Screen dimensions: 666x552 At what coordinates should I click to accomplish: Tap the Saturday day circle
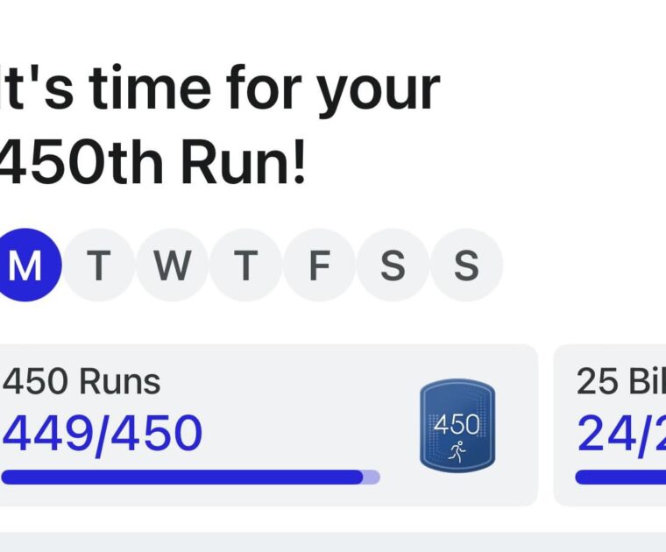click(x=393, y=265)
